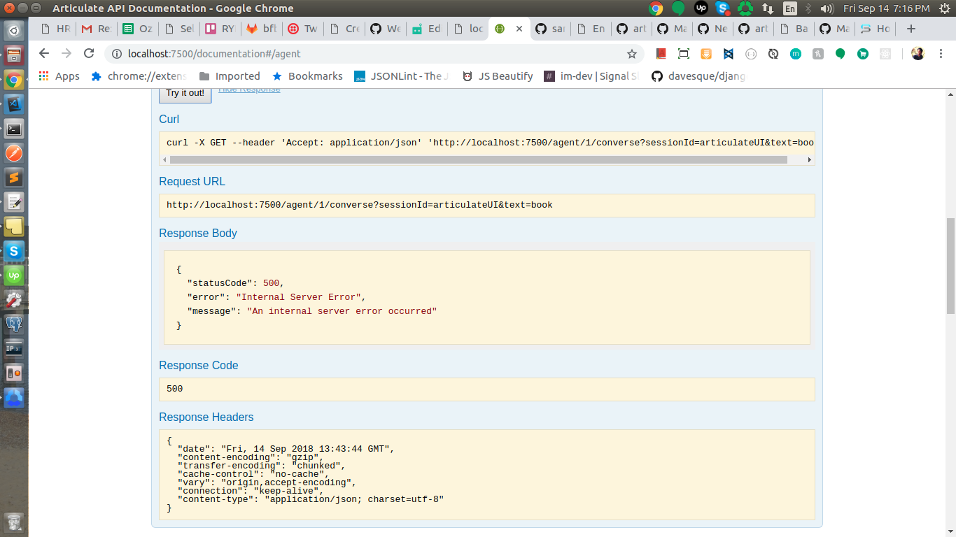The width and height of the screenshot is (956, 537).
Task: Open the 'im-dev | Signal' bookmark
Action: click(591, 76)
